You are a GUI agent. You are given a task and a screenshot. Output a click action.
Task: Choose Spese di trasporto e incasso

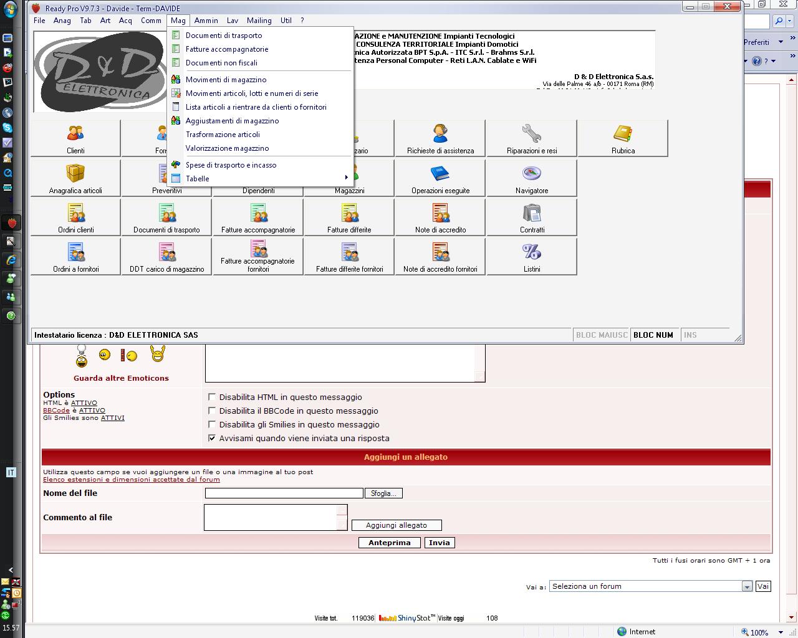click(261, 165)
